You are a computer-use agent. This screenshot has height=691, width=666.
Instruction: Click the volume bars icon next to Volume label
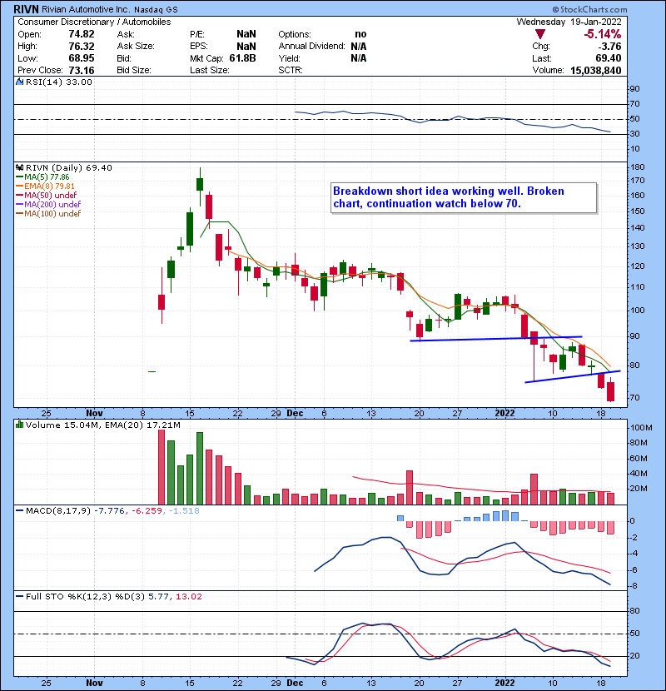19,425
